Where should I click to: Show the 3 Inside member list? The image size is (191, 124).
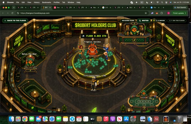click(x=159, y=20)
